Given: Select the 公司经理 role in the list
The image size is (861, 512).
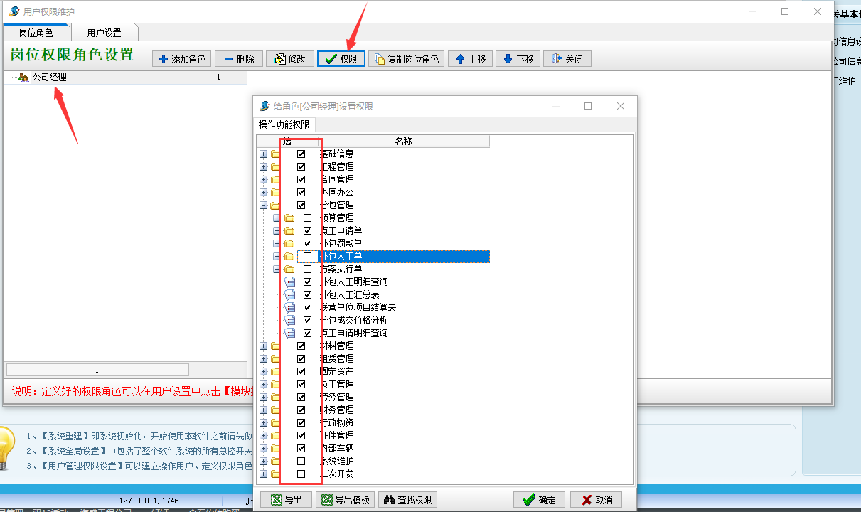Looking at the screenshot, I should coord(49,77).
